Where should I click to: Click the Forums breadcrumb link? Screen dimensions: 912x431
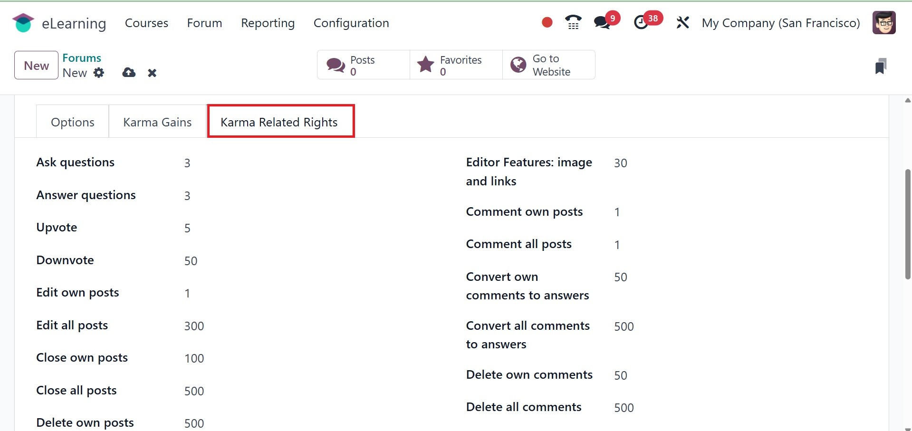click(82, 58)
